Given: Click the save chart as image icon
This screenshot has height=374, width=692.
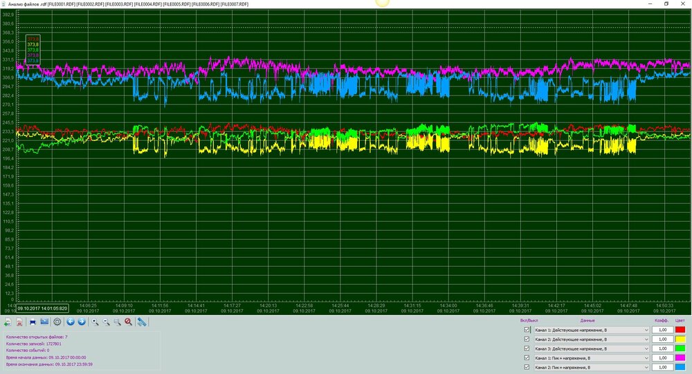Looking at the screenshot, I should (x=44, y=321).
